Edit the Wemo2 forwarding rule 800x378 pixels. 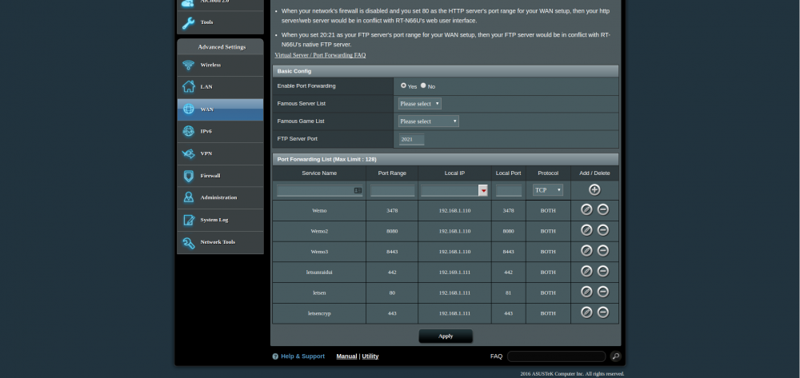tap(586, 230)
